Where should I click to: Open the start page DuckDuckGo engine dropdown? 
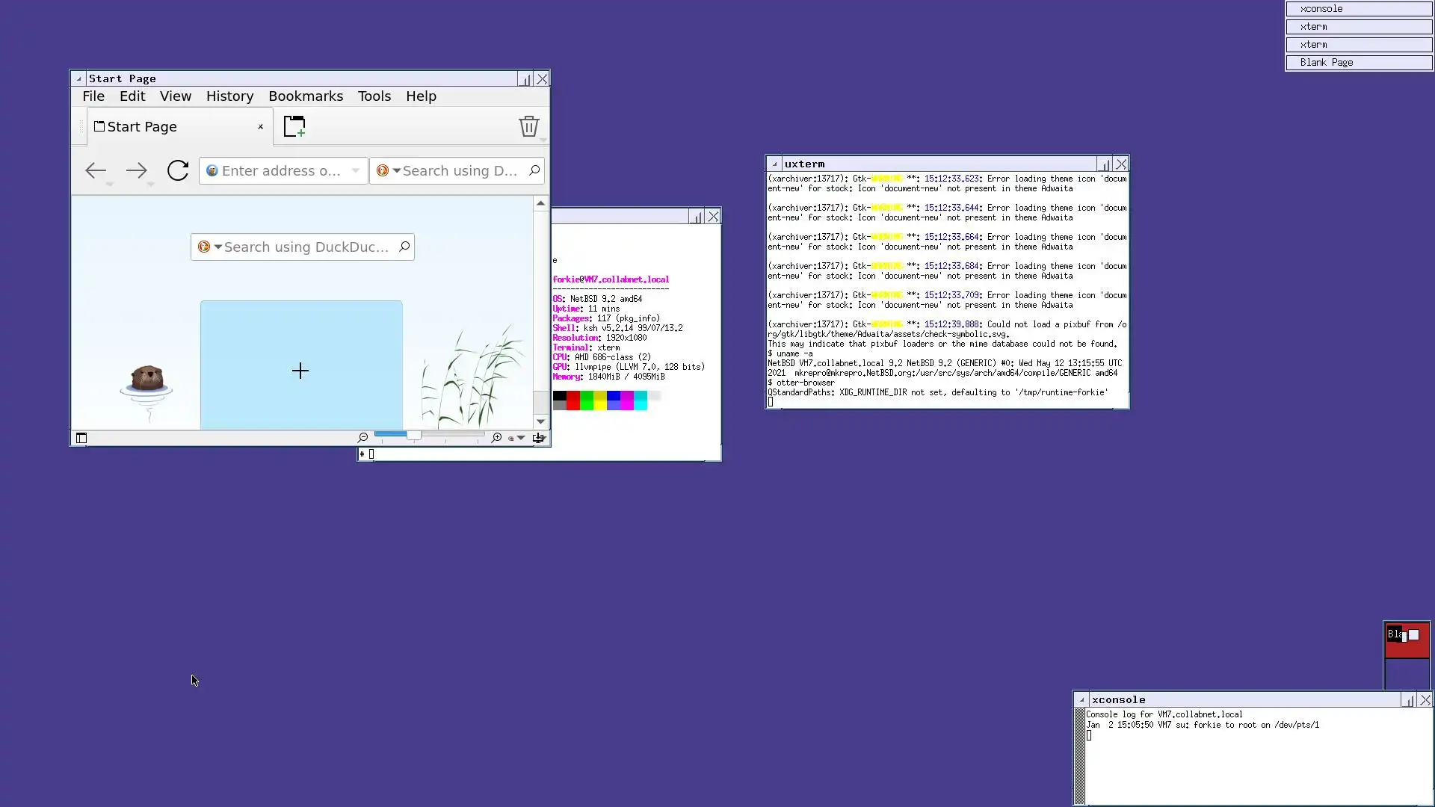pyautogui.click(x=217, y=247)
